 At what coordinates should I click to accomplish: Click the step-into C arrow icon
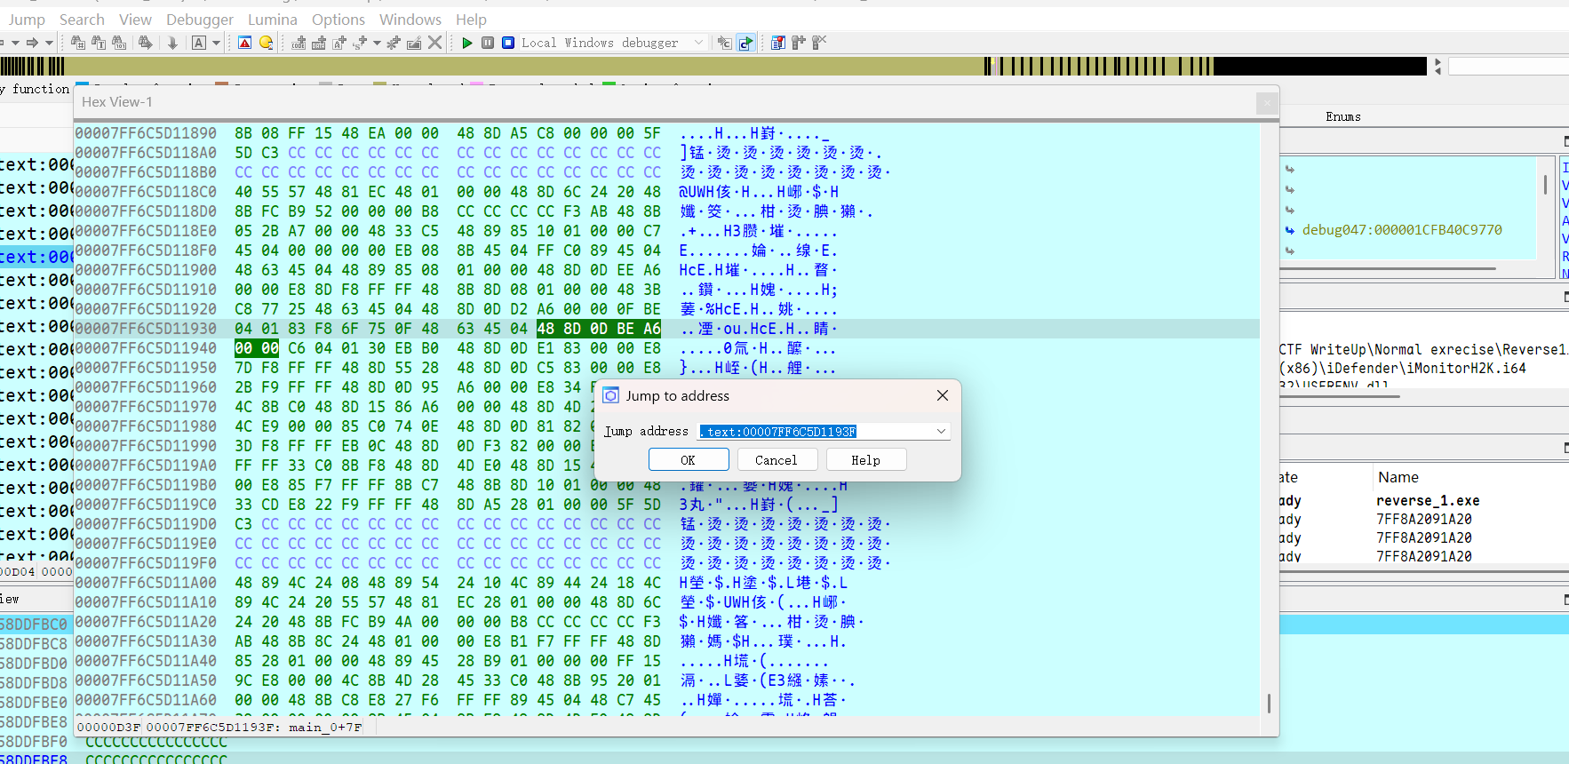725,43
